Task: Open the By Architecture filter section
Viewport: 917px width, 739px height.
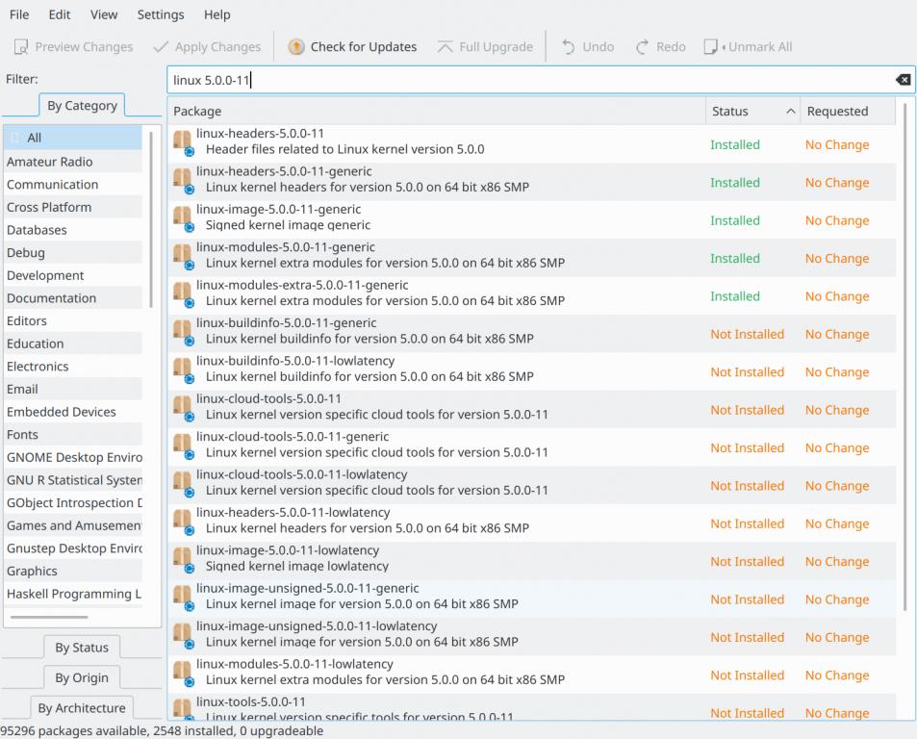Action: pos(82,708)
